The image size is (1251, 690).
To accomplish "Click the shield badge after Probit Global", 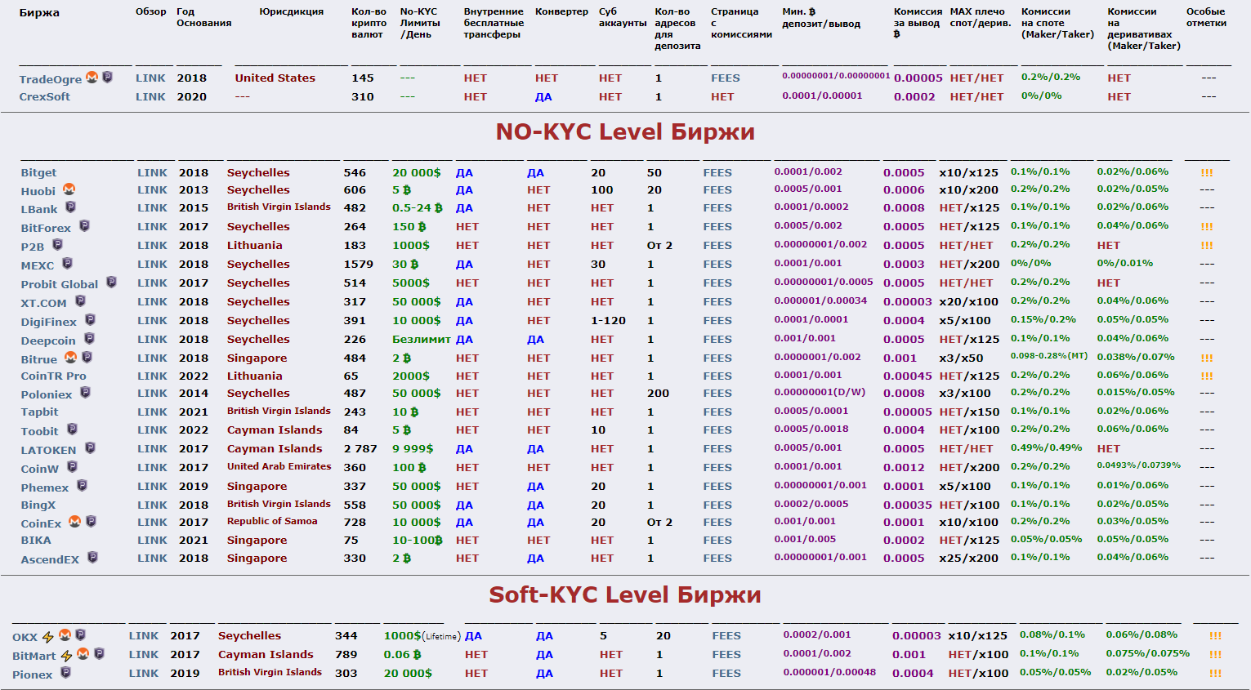I will click(x=111, y=283).
